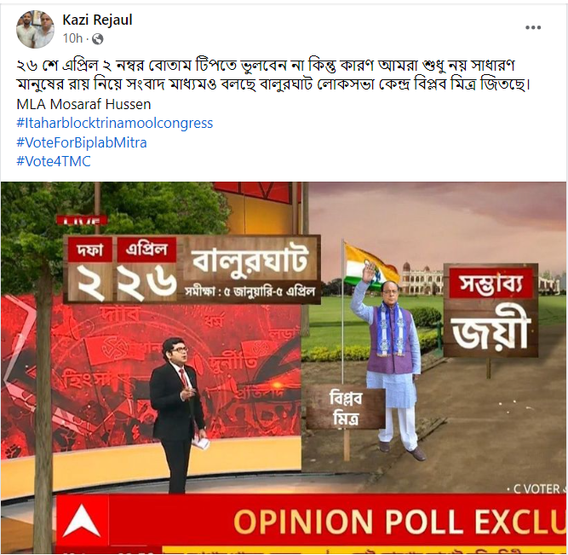The image size is (568, 555).
Task: Open the #VoteForBiplabMitra hashtag
Action: [82, 142]
